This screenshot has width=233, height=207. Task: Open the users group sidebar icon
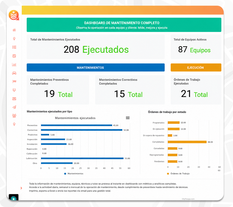14,116
